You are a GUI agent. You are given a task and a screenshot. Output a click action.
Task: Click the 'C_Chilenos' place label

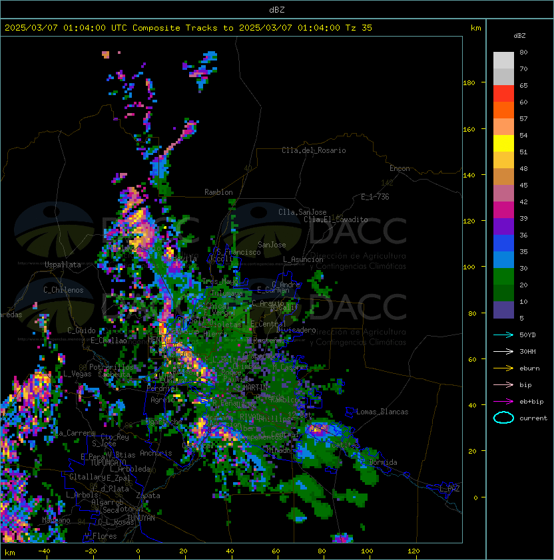[x=63, y=290]
